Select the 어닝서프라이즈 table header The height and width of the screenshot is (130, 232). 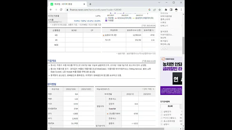[x=103, y=89]
